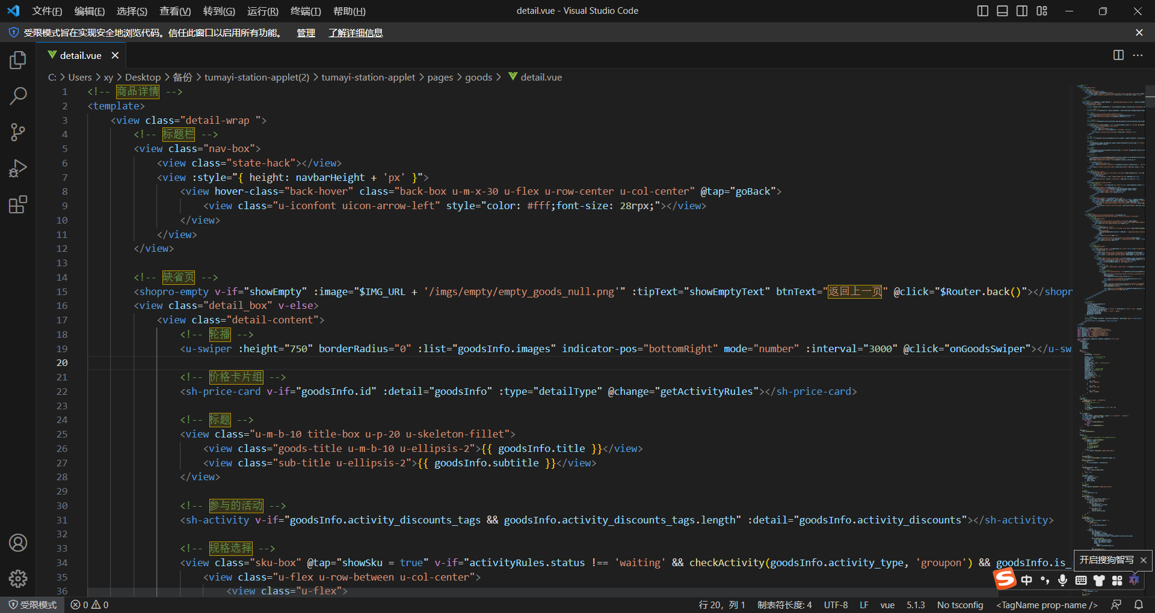The image size is (1155, 613).
Task: Open the 编辑(E) menu
Action: coord(89,11)
